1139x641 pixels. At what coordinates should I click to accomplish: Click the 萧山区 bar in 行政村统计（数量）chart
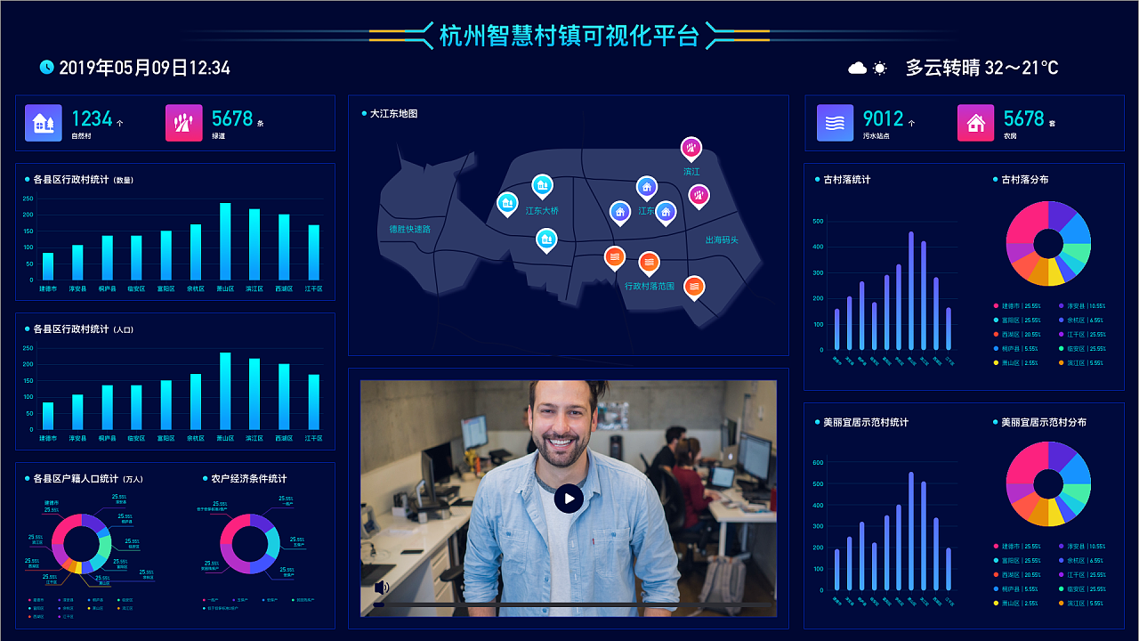225,241
